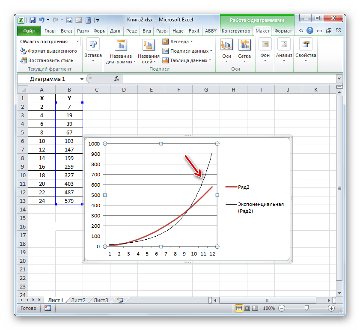Click the Оси axes icon

tap(226, 45)
